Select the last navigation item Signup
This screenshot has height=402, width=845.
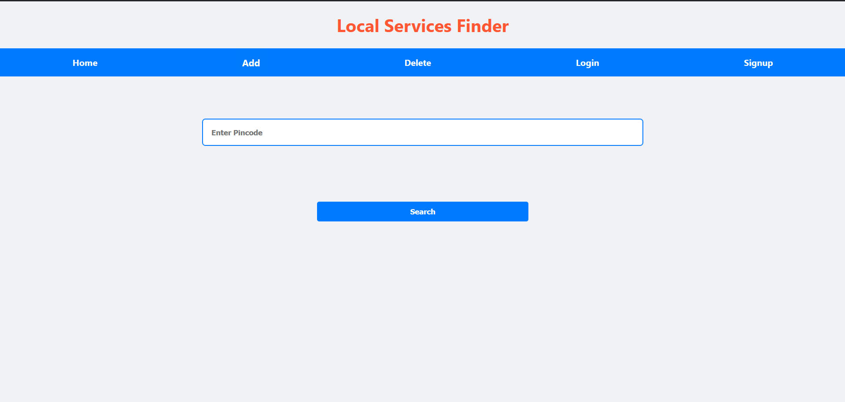(758, 63)
